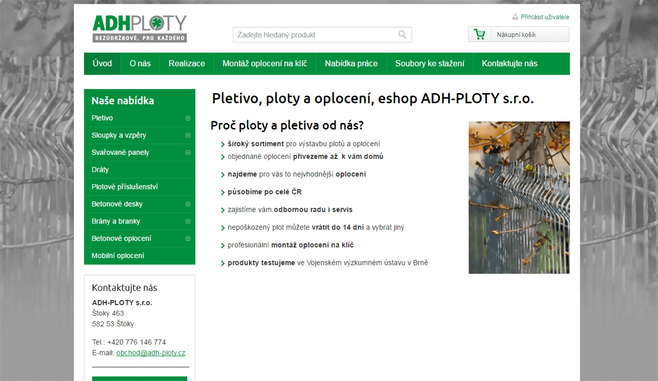Viewport: 658px width, 381px height.
Task: Expand Betonové desky submenu
Action: [188, 204]
